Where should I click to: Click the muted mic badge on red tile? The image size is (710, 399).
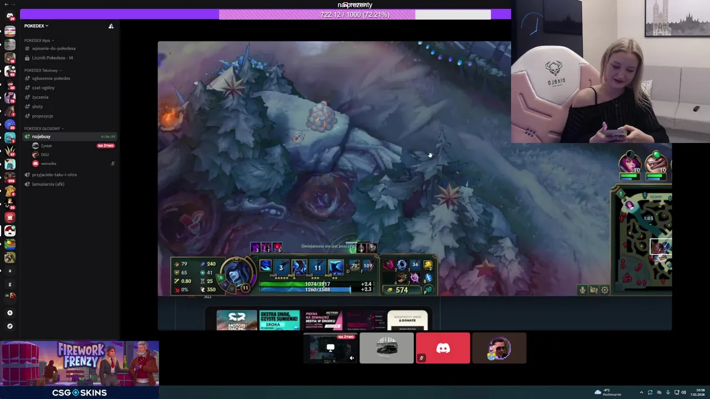tap(421, 358)
